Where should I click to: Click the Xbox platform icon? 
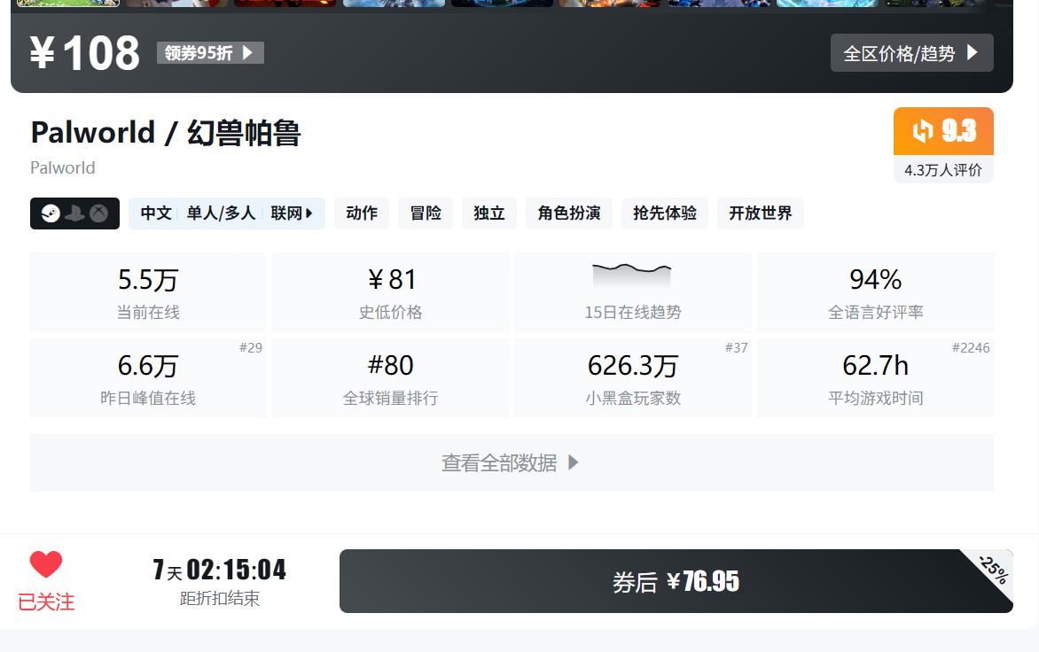pos(98,213)
